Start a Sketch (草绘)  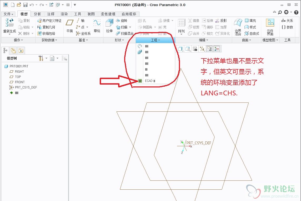pyautogui.click(x=97, y=26)
